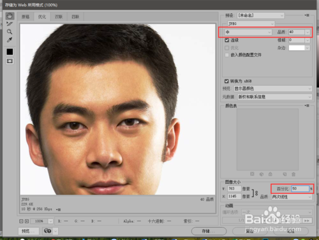Open the 模糊 blur slider arrow

pos(308,40)
